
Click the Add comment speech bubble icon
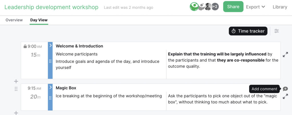[285, 89]
